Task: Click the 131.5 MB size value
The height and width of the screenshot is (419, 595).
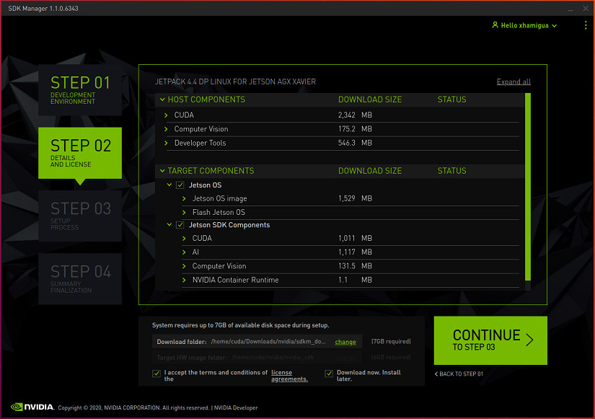Action: pyautogui.click(x=355, y=266)
